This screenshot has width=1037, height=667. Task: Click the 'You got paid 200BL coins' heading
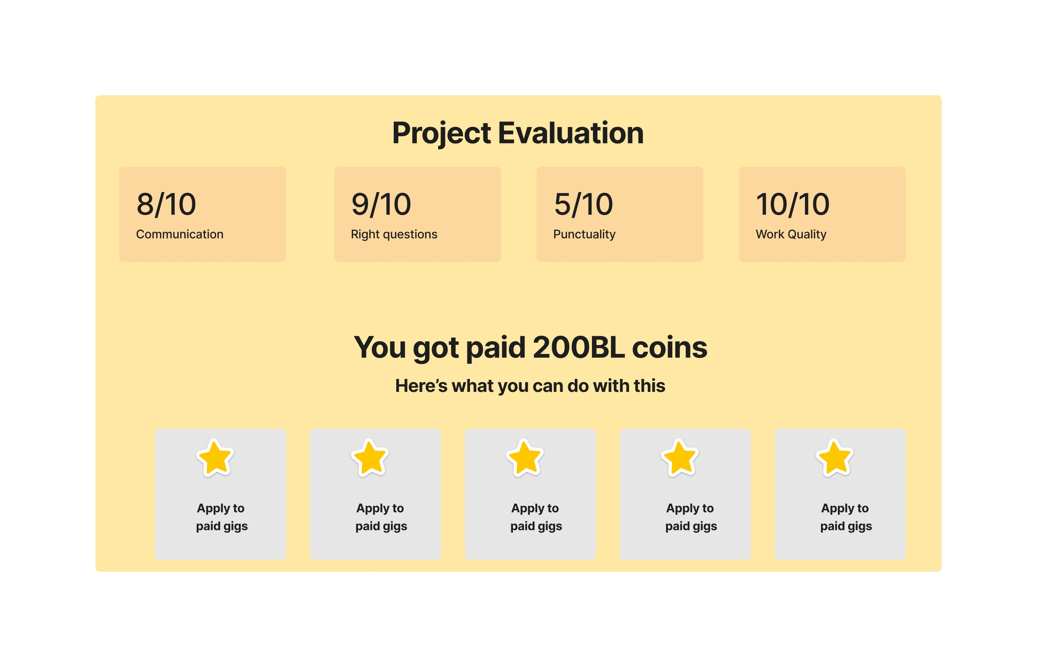[x=530, y=348]
